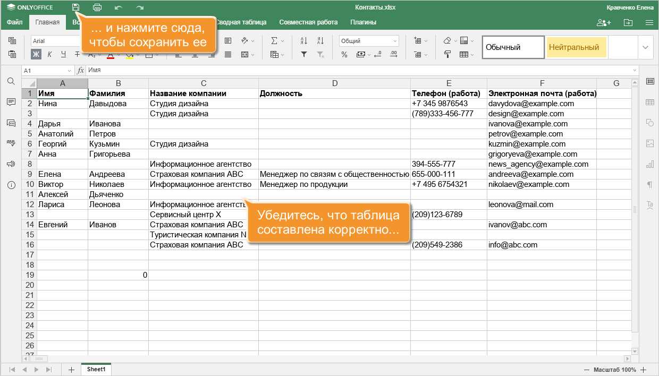659x376 pixels.
Task: Open the About info icon in left sidebar
Action: click(11, 185)
